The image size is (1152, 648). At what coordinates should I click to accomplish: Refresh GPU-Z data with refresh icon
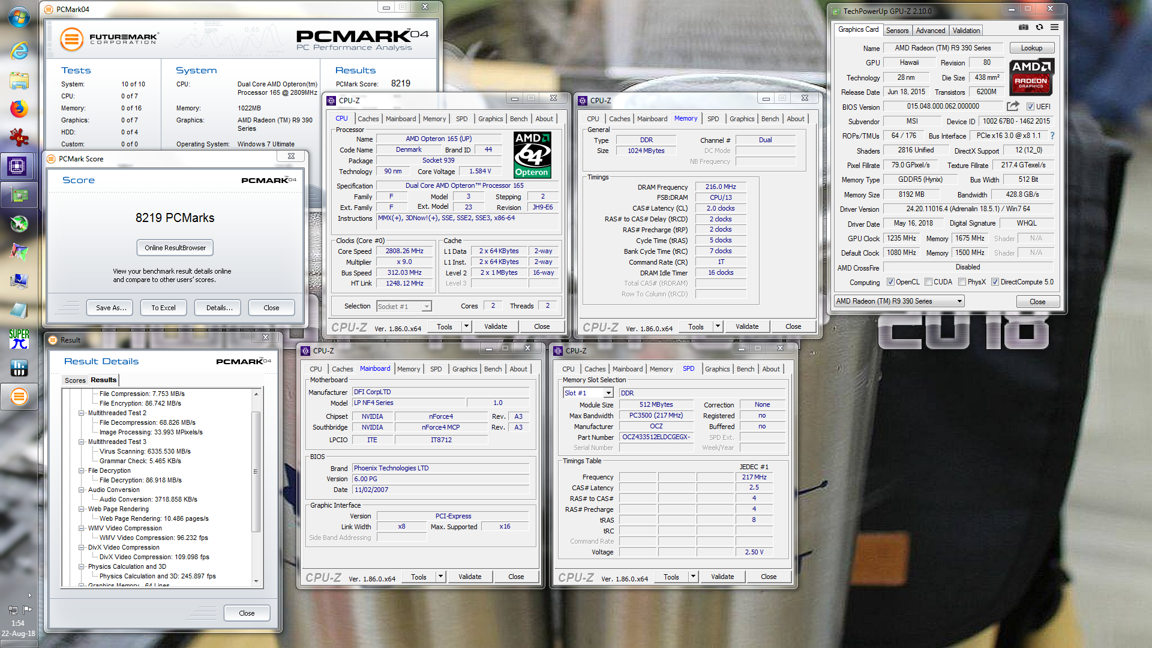coord(1039,27)
